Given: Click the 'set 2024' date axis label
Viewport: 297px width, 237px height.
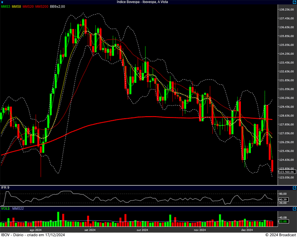Looking at the screenshot, I should pyautogui.click(x=90, y=230).
